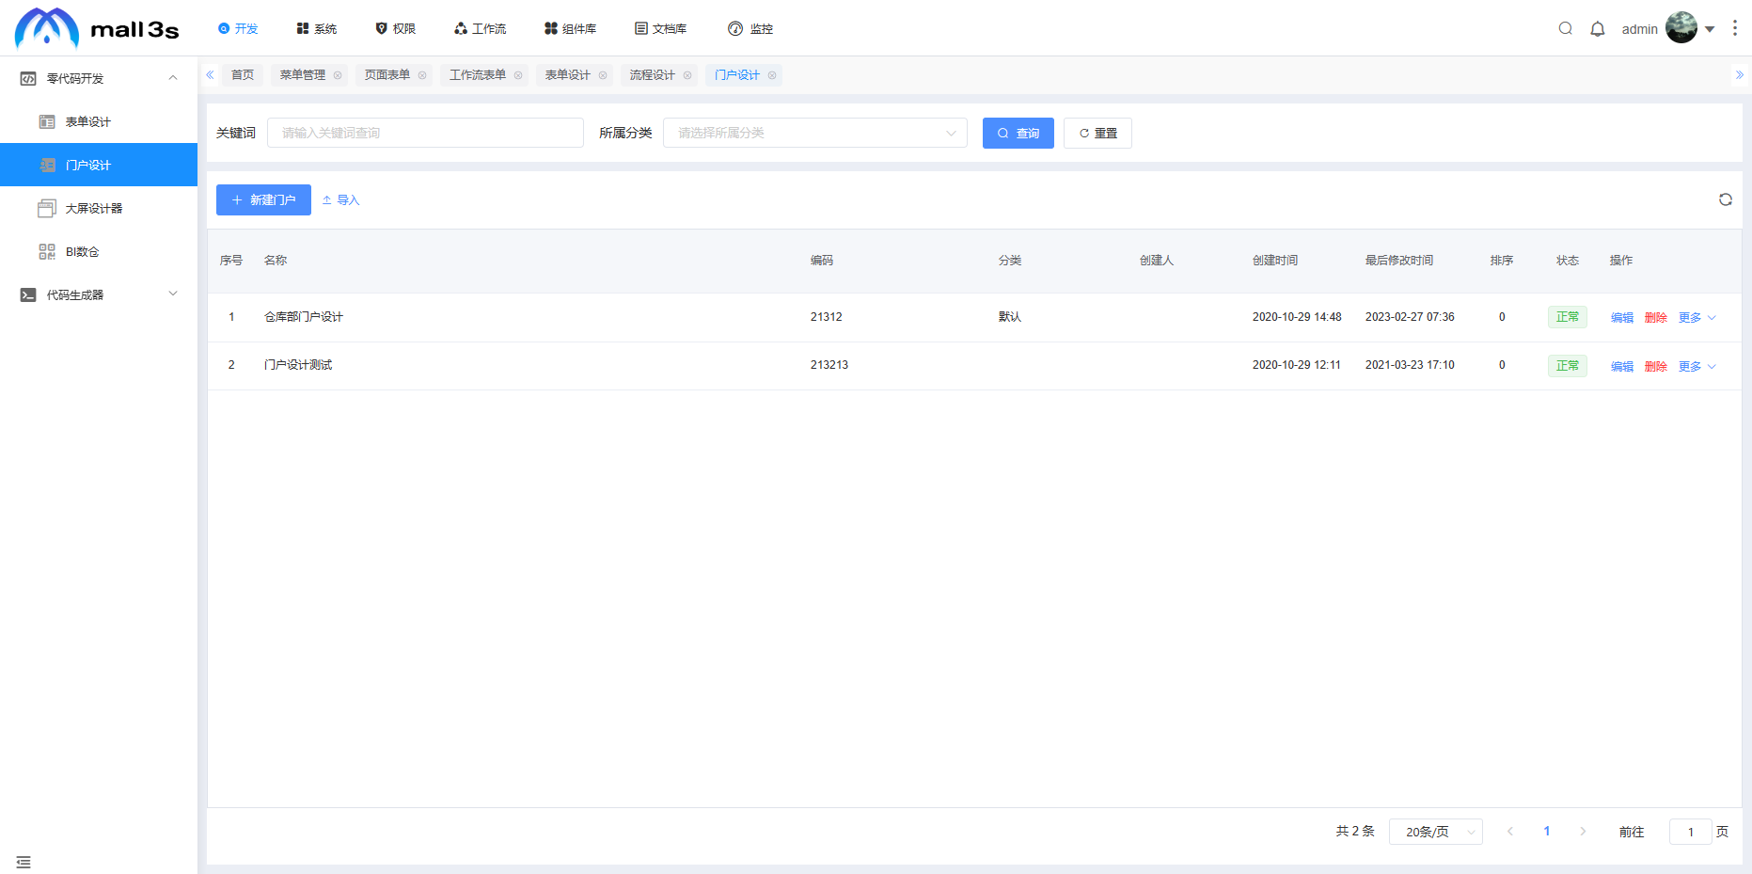Switch to the 页面表单 tab
Screen dimensions: 1752x874
[387, 75]
